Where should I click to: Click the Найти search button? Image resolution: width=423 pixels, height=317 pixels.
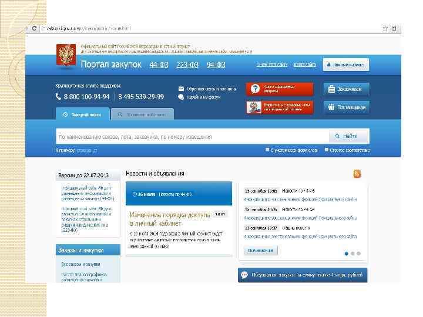click(349, 136)
